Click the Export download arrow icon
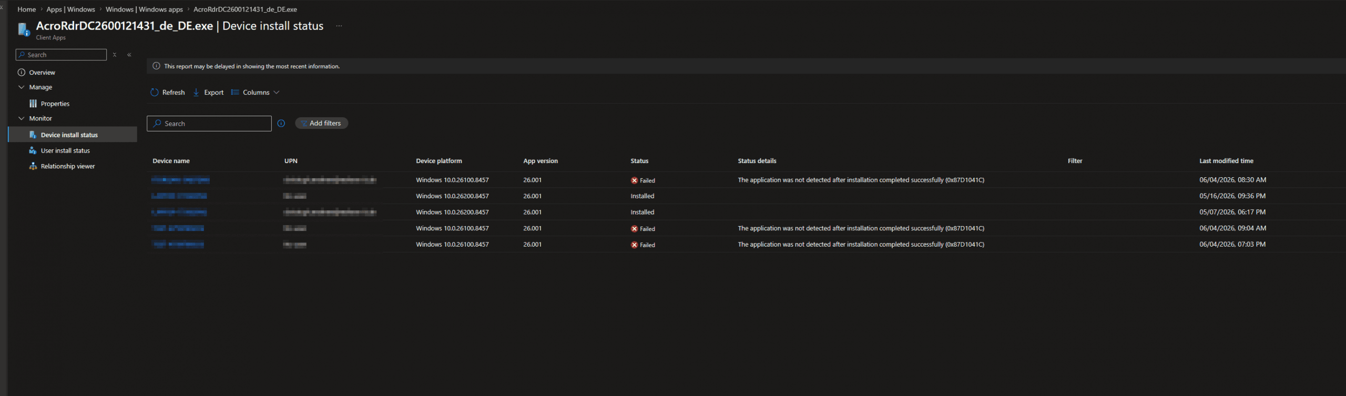 pos(196,93)
